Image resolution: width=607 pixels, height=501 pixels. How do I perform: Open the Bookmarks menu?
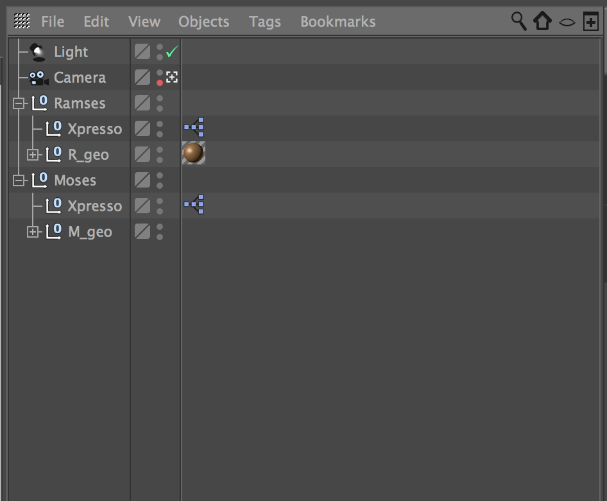(338, 21)
